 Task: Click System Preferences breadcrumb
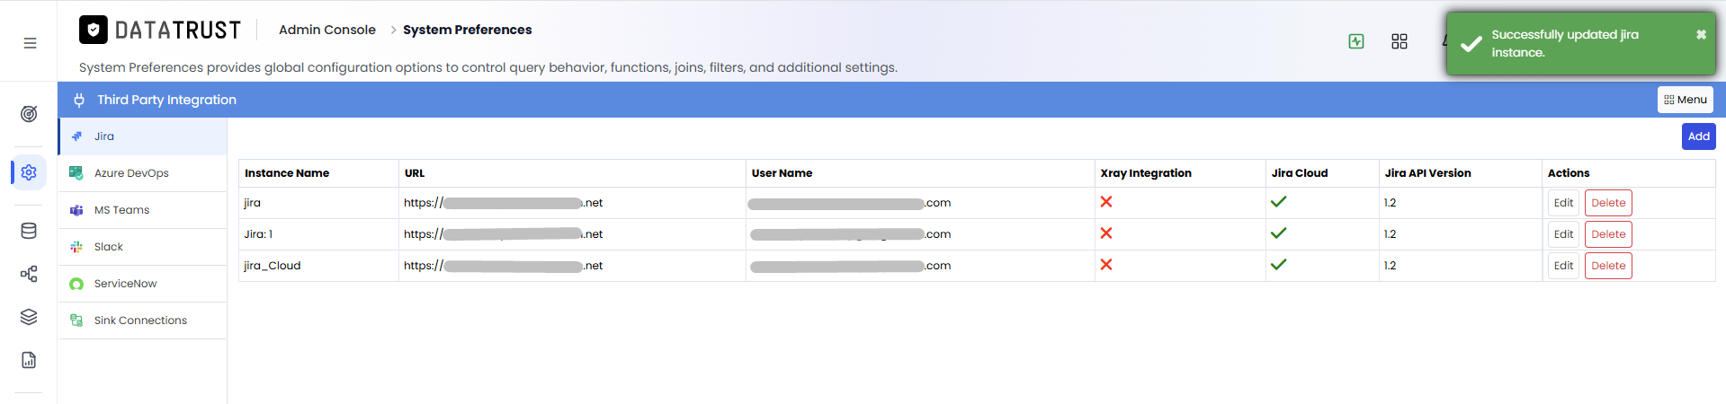coord(468,30)
